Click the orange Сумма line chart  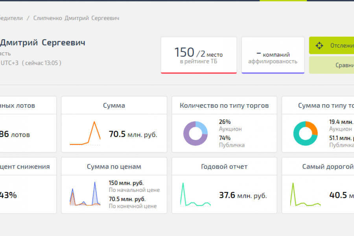85,133
